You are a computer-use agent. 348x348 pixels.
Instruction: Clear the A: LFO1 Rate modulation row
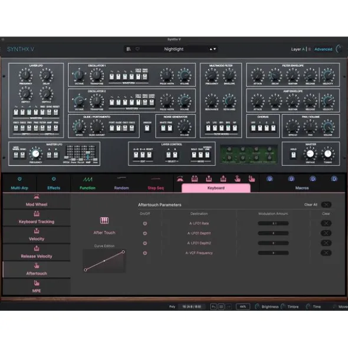(326, 223)
